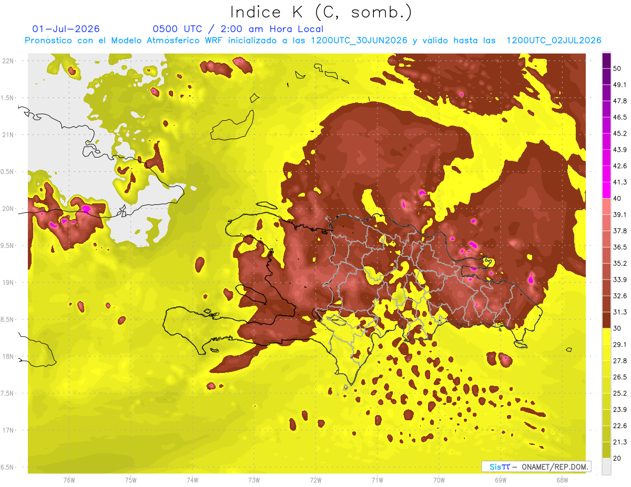Click the '23.9' colorbar value
Viewport: 631px width, 487px height.
point(619,409)
